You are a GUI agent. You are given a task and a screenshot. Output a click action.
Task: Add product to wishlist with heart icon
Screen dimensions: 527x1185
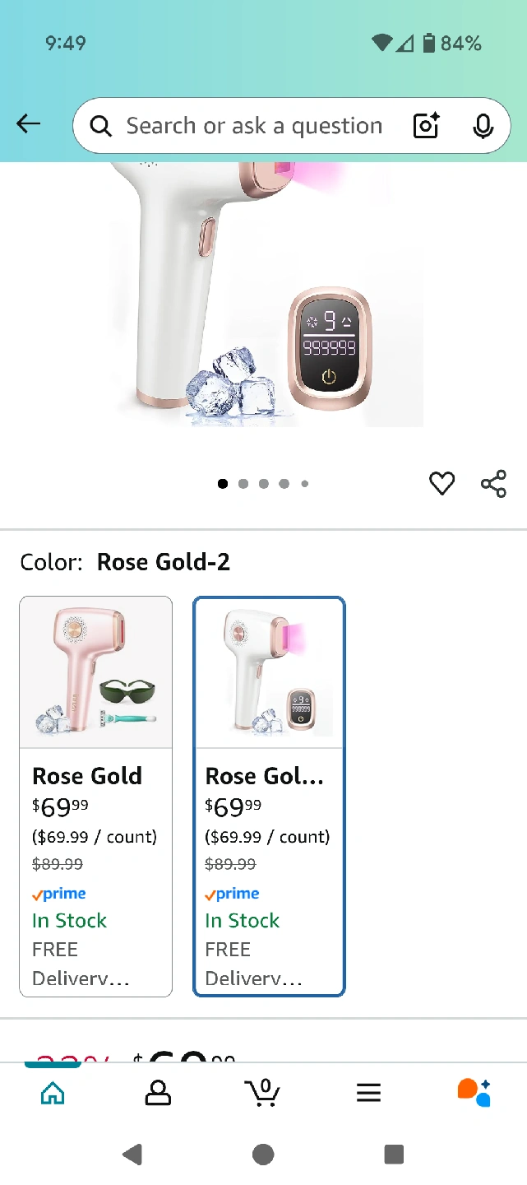click(x=442, y=484)
